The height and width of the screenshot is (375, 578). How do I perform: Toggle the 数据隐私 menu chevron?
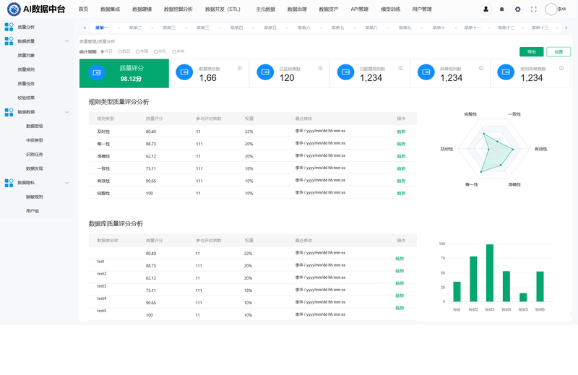[x=67, y=183]
